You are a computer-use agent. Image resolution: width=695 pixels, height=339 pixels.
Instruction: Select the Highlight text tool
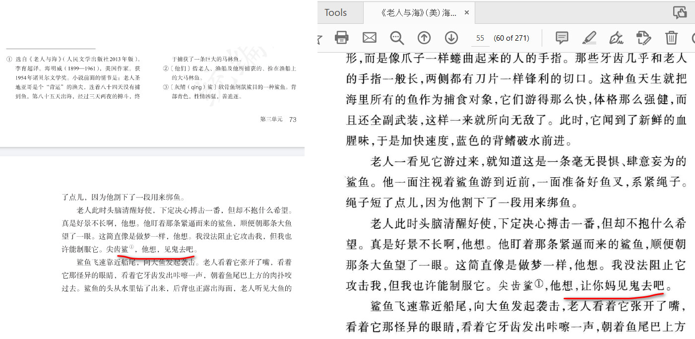(x=589, y=38)
